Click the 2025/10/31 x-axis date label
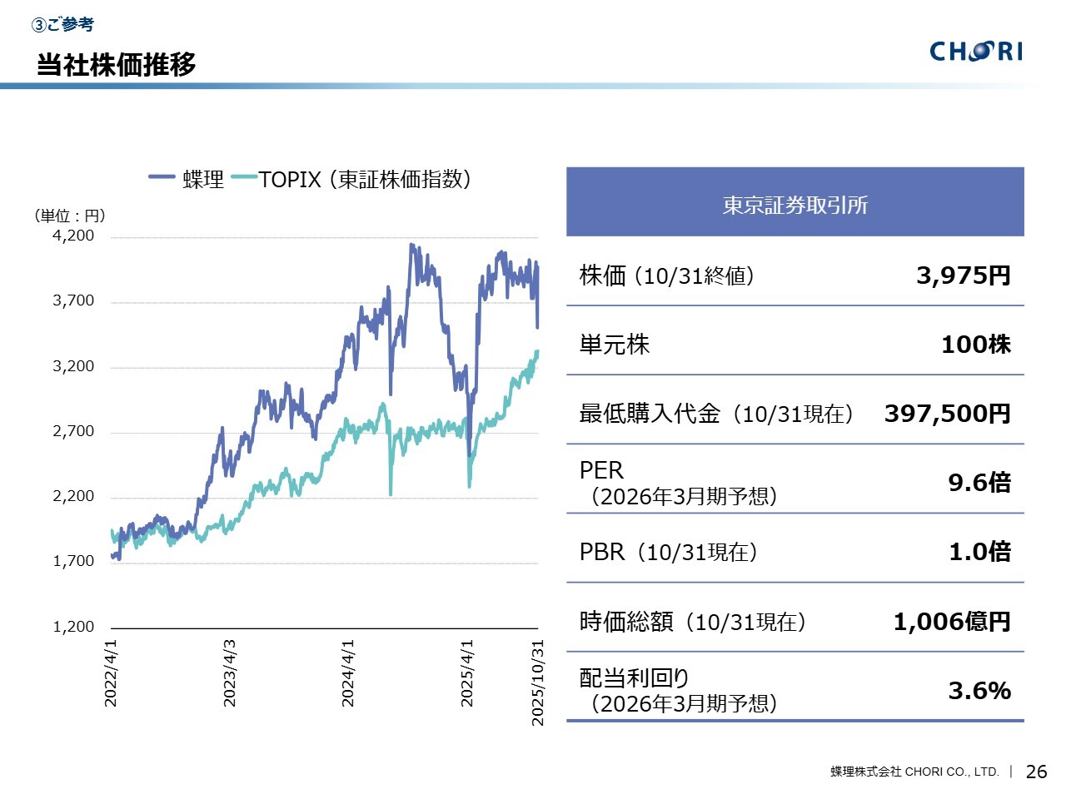The width and height of the screenshot is (1066, 799). 538,682
